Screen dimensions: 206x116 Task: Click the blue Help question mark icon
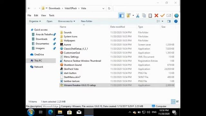tap(176, 21)
